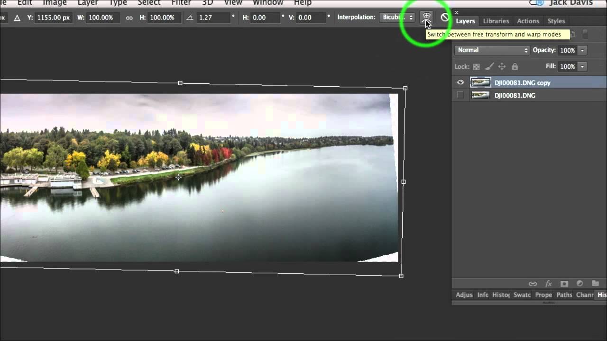Toggle the relative positioning triangle icon
Image resolution: width=607 pixels, height=341 pixels.
17,18
